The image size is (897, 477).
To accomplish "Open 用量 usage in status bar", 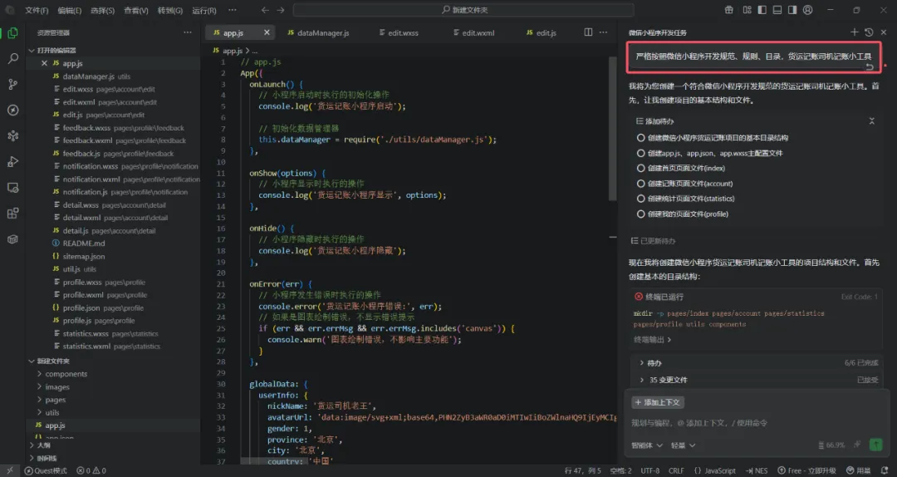I will coord(858,470).
